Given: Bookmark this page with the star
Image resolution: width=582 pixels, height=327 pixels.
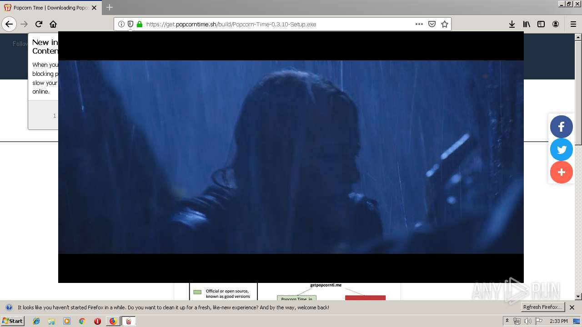Looking at the screenshot, I should tap(445, 24).
